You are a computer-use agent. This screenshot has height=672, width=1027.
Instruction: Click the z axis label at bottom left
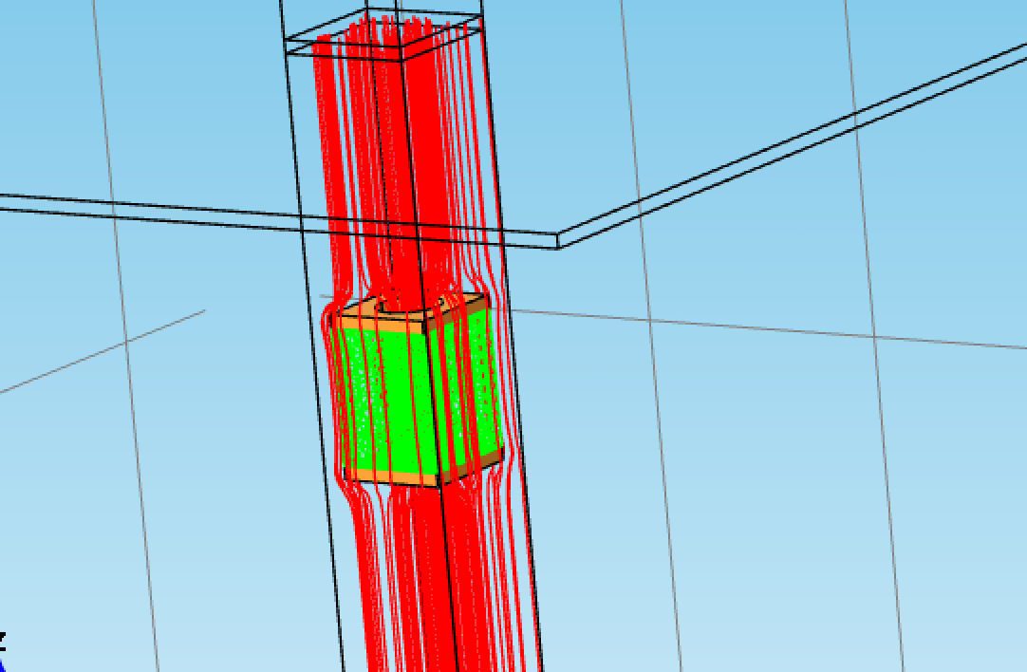click(3, 637)
